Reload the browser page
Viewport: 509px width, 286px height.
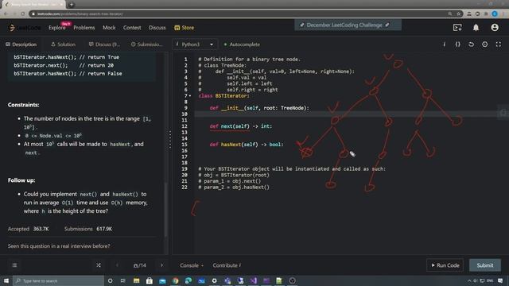pos(23,14)
